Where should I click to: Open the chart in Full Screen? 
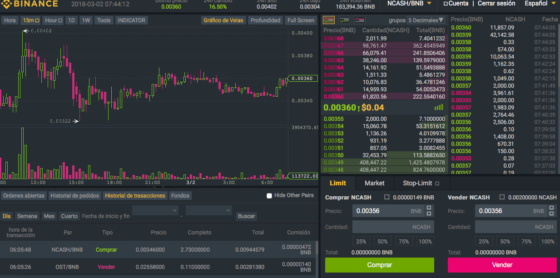301,20
